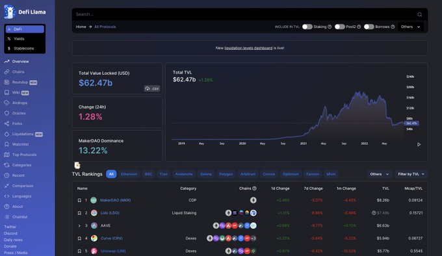Click the Staking help question icon
The width and height of the screenshot is (442, 256).
tap(330, 27)
